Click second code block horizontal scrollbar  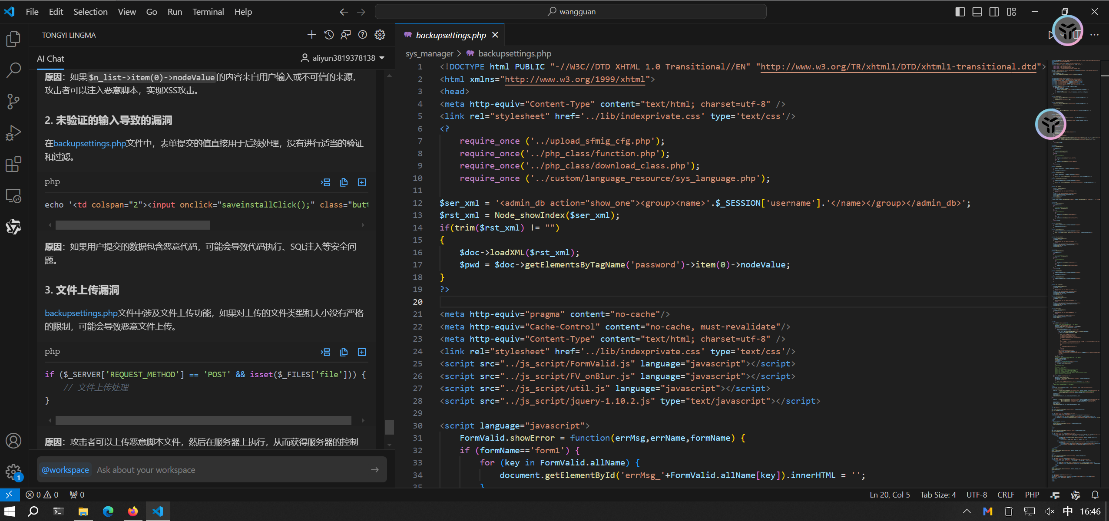click(x=203, y=420)
